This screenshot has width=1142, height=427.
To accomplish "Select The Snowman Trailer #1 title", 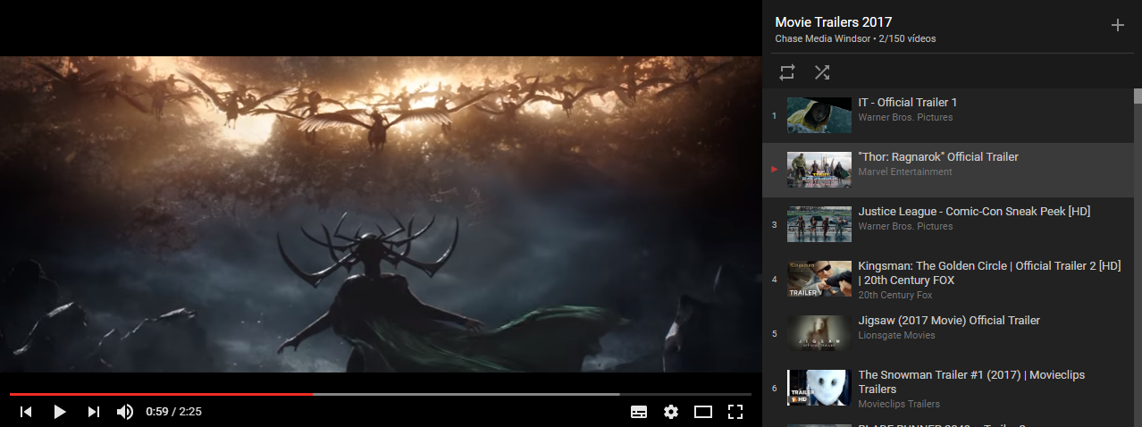I will coord(971,382).
